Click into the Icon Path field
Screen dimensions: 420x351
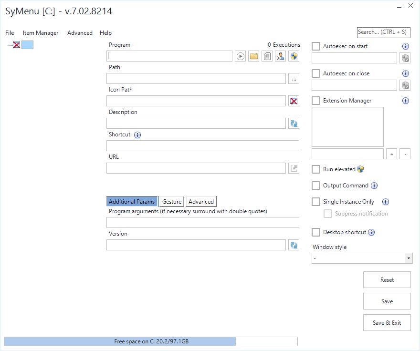[x=196, y=101]
